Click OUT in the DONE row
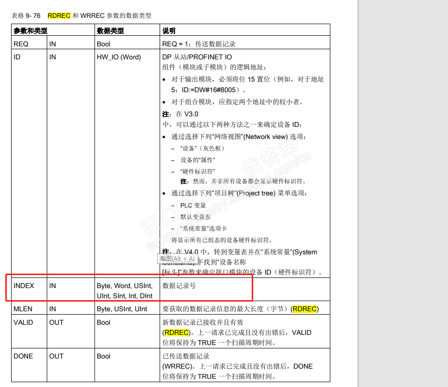The width and height of the screenshot is (448, 387). pyautogui.click(x=56, y=357)
